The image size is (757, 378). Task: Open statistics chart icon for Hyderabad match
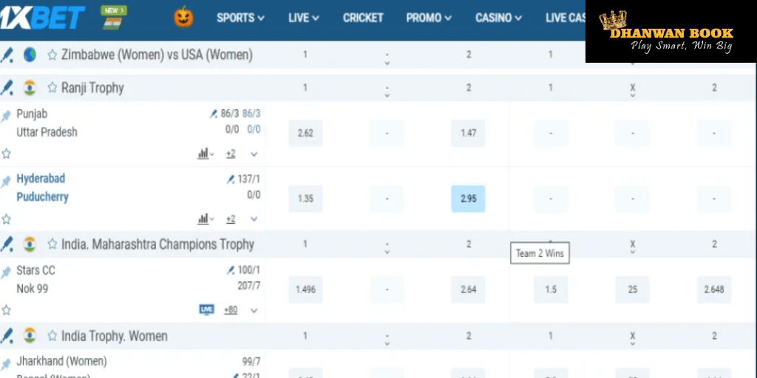pyautogui.click(x=203, y=219)
